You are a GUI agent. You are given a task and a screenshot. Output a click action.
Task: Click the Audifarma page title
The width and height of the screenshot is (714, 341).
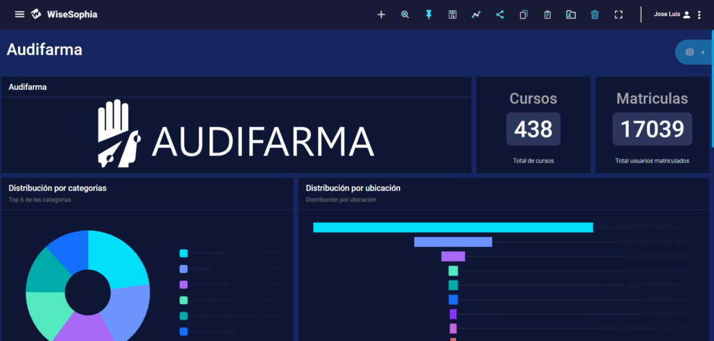click(x=45, y=50)
